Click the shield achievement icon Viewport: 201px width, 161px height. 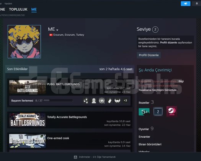pyautogui.click(x=102, y=100)
